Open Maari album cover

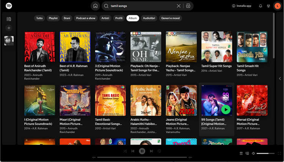[75, 101]
